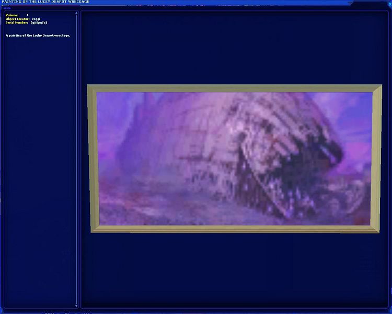This screenshot has height=314, width=392.
Task: Click the painting's gold frame top edge
Action: pos(234,88)
